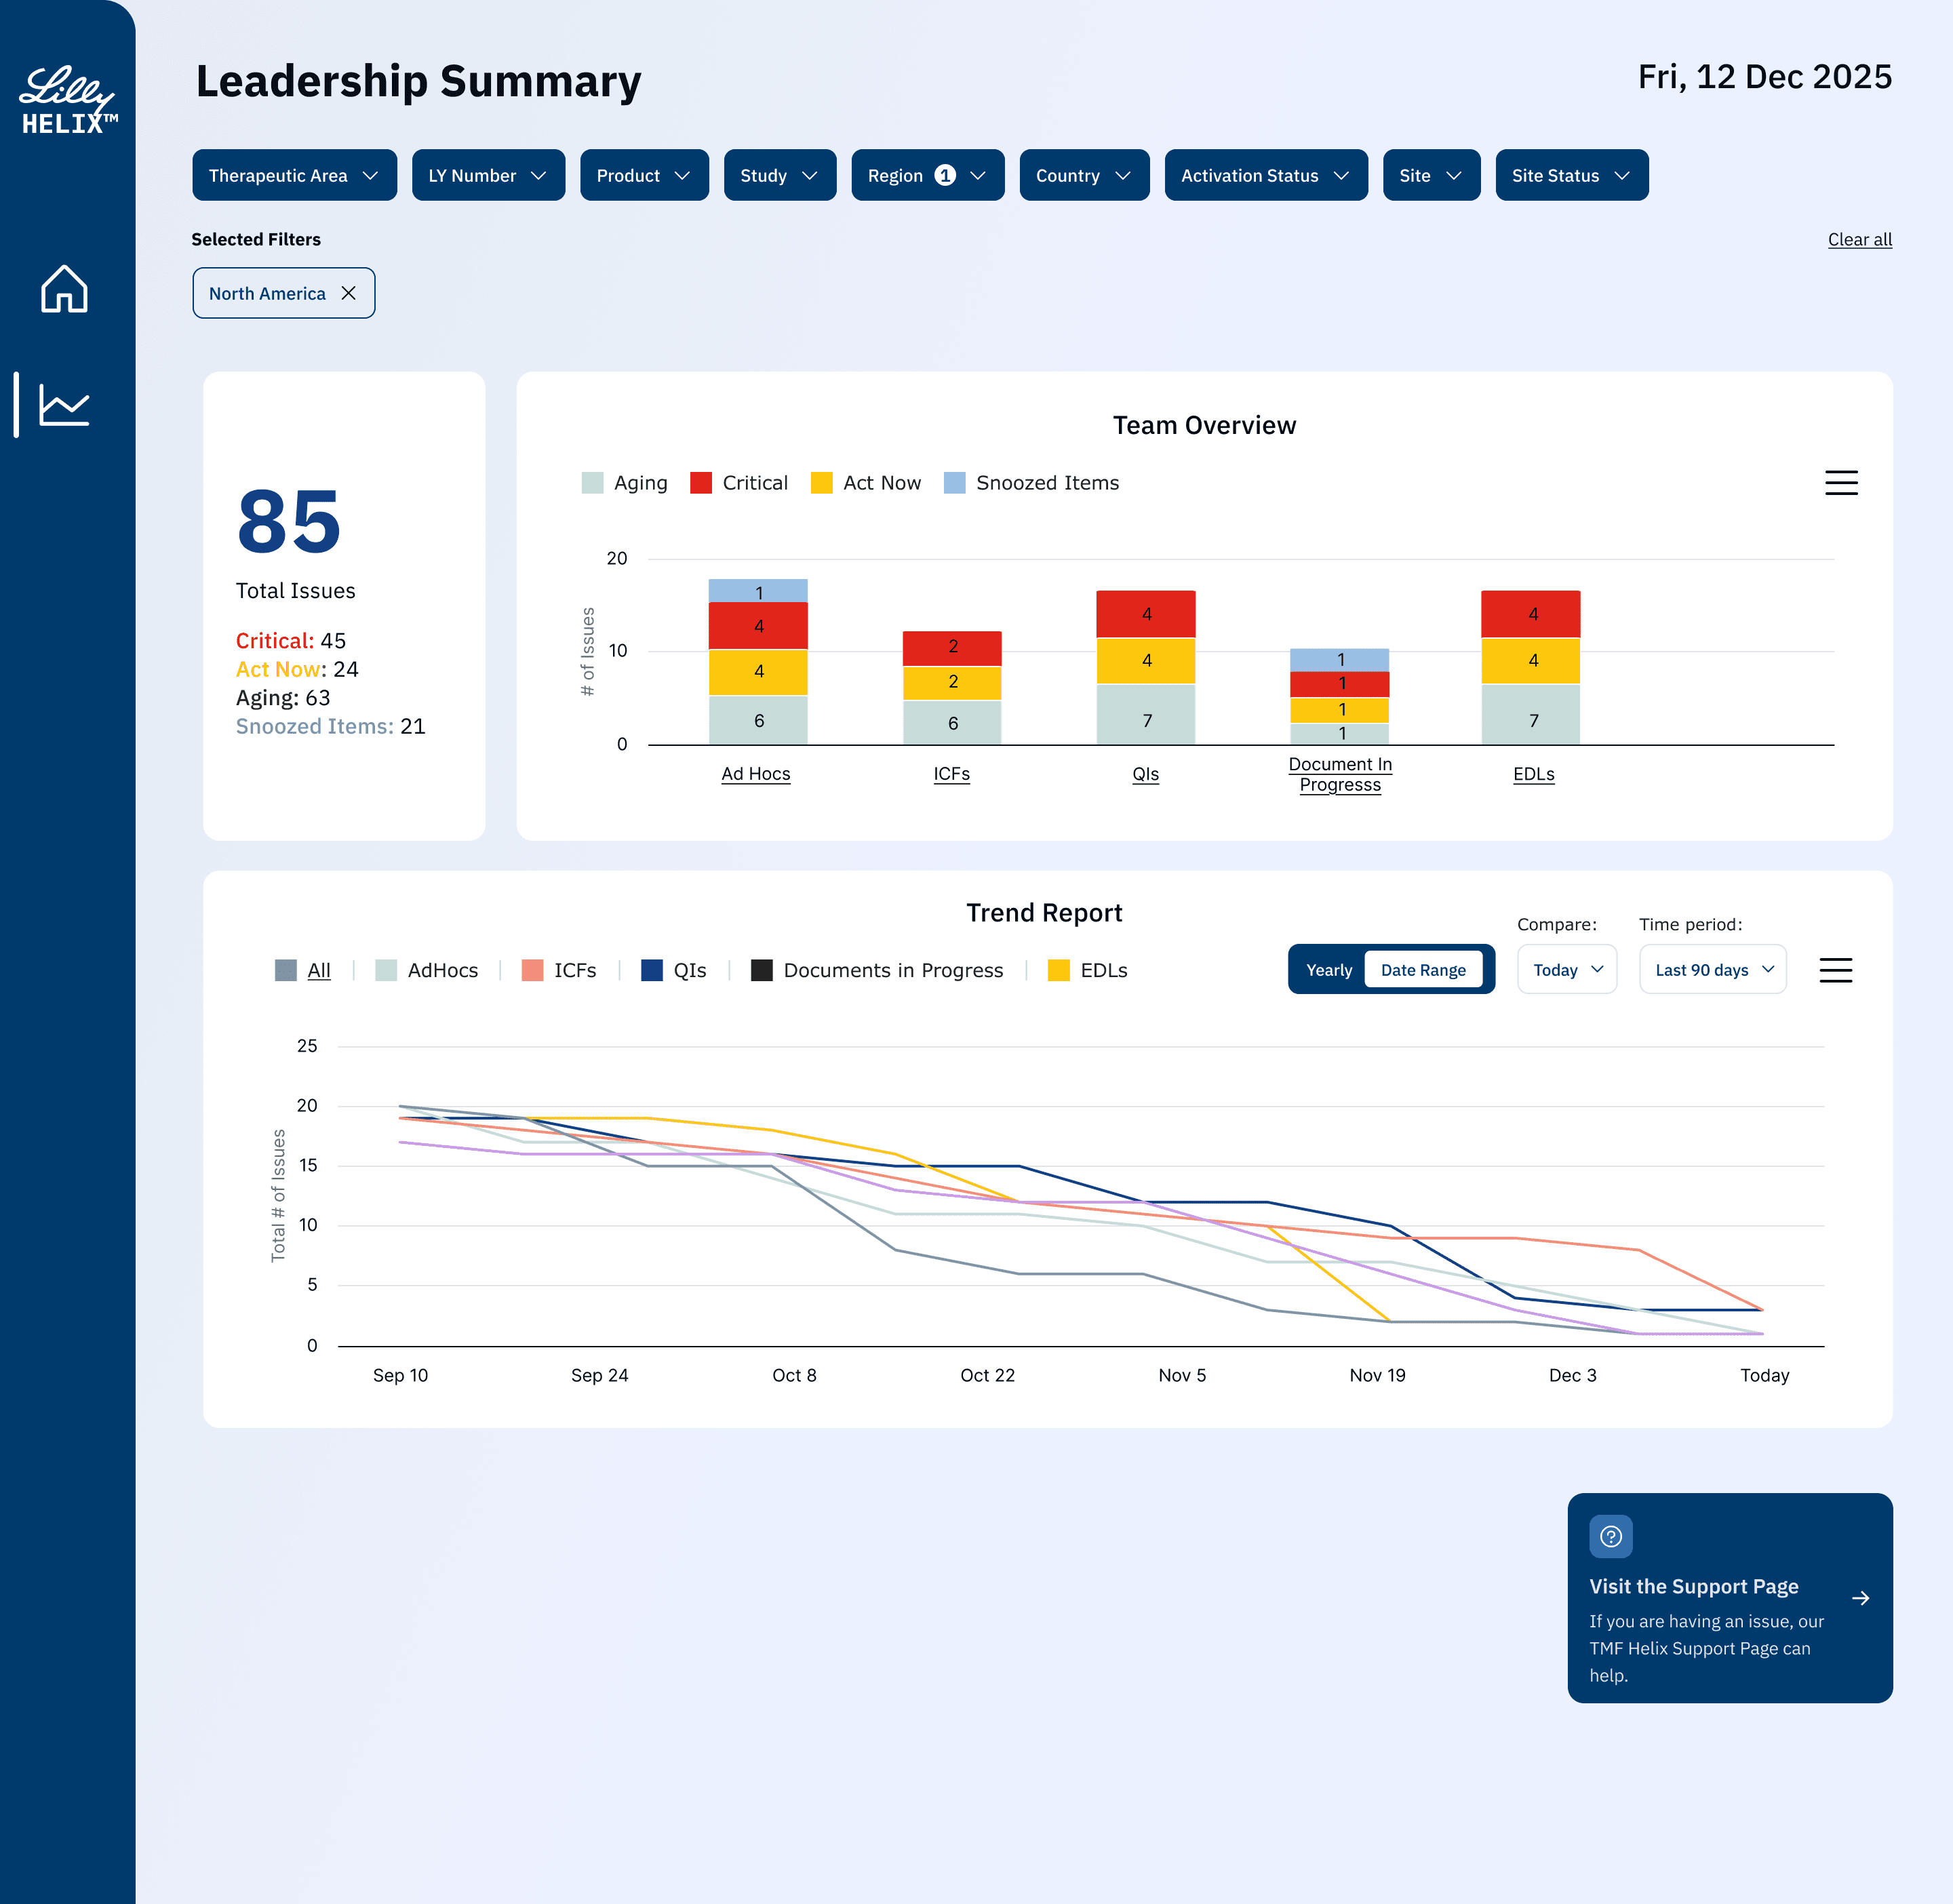Click the Clear all link
The width and height of the screenshot is (1953, 1904).
click(1859, 239)
